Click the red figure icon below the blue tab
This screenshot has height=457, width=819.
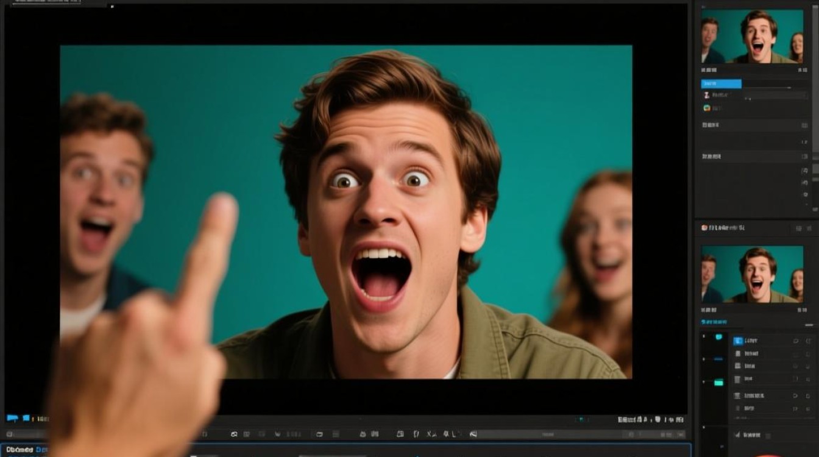click(706, 95)
